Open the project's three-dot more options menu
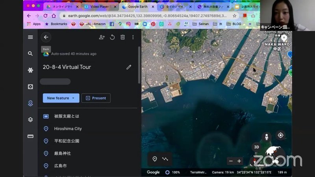Screen dimensions: 315x177 pos(133,37)
